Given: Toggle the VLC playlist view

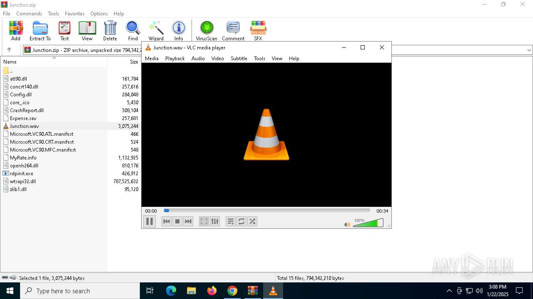Looking at the screenshot, I should pyautogui.click(x=231, y=221).
